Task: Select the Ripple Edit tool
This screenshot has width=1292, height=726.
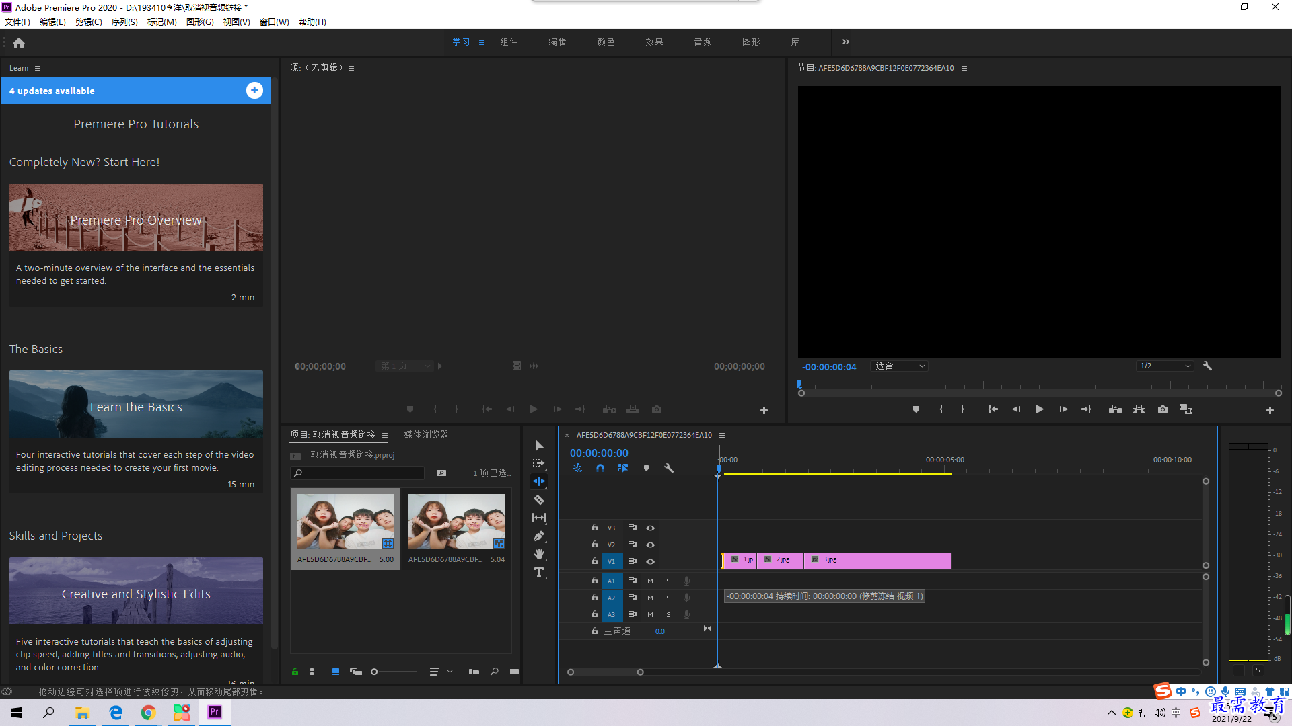Action: point(539,481)
